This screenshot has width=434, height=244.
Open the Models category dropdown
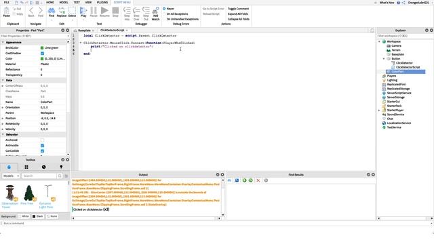[11, 176]
